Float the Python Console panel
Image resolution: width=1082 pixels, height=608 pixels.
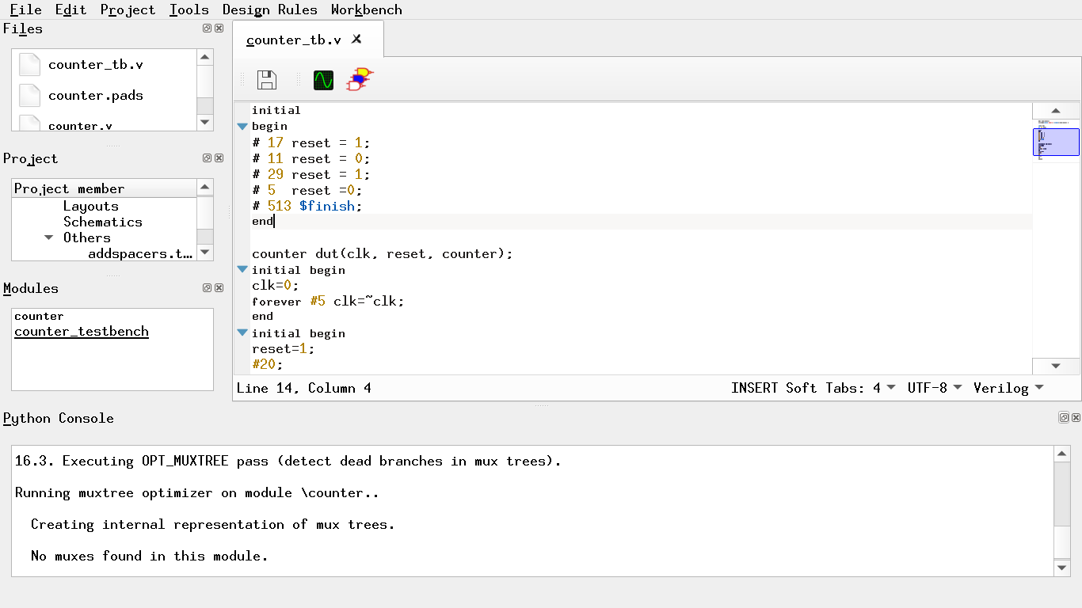click(1064, 417)
